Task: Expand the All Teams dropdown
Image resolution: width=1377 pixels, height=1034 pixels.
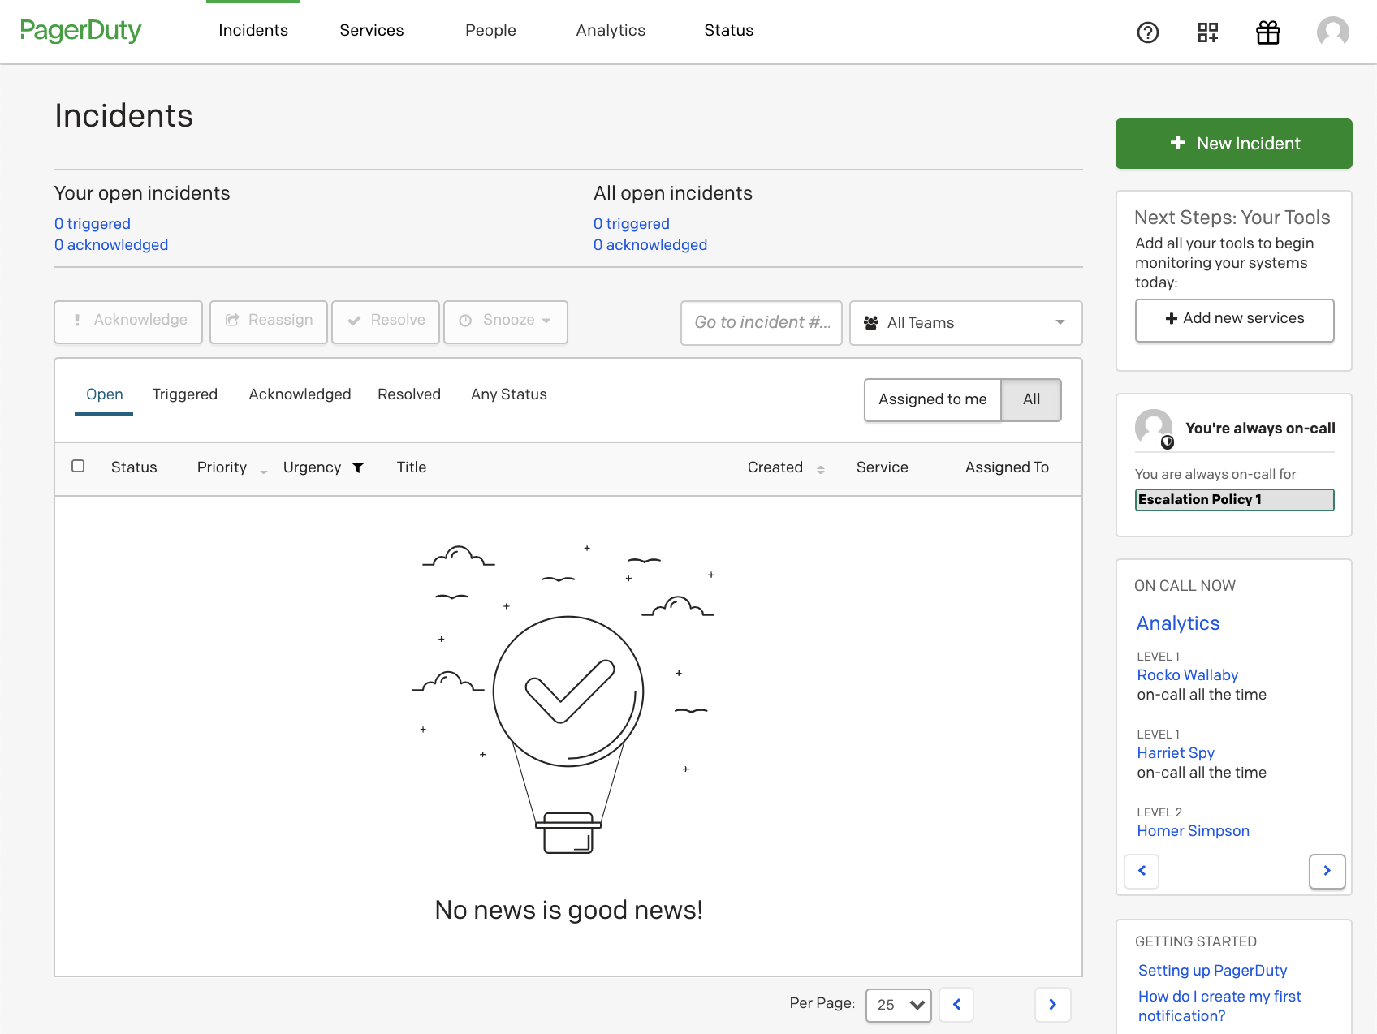Action: 966,323
